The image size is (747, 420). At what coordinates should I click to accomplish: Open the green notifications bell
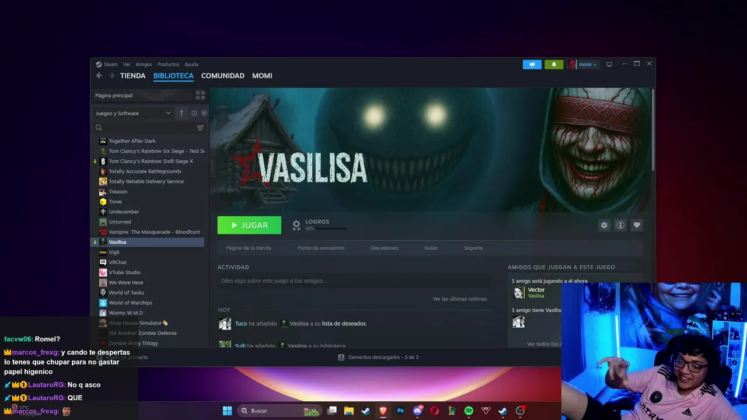pyautogui.click(x=554, y=64)
